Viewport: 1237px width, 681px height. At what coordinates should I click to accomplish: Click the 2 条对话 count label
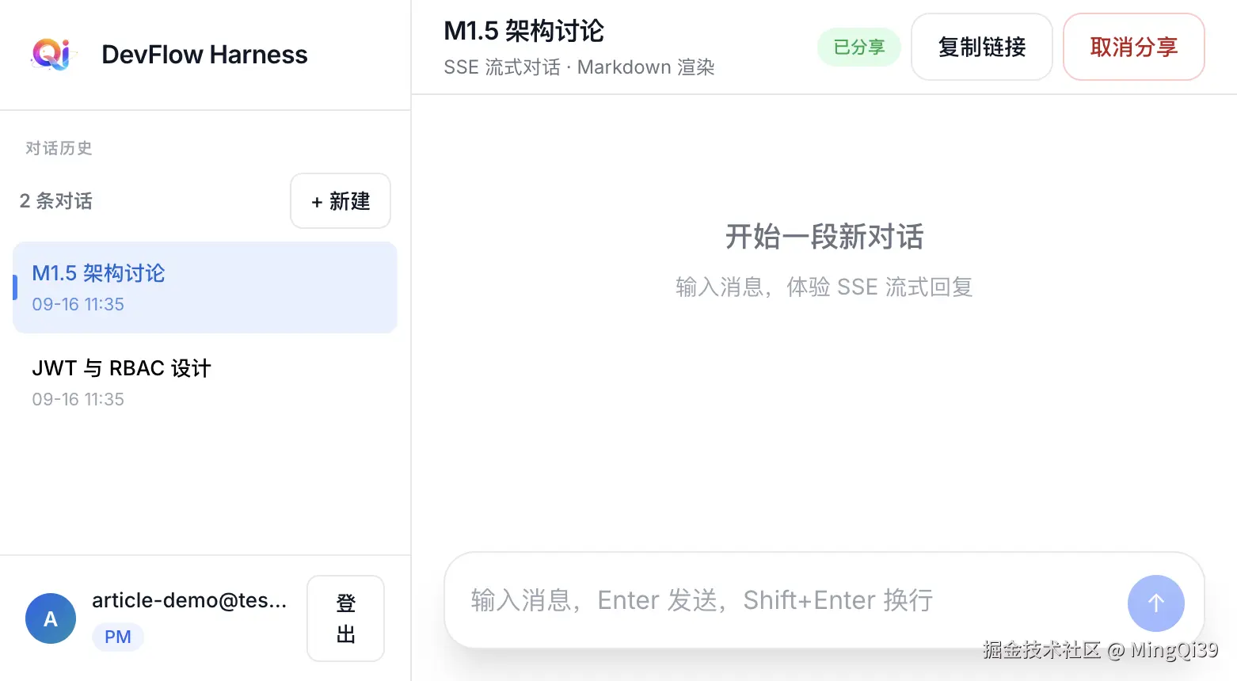coord(55,201)
